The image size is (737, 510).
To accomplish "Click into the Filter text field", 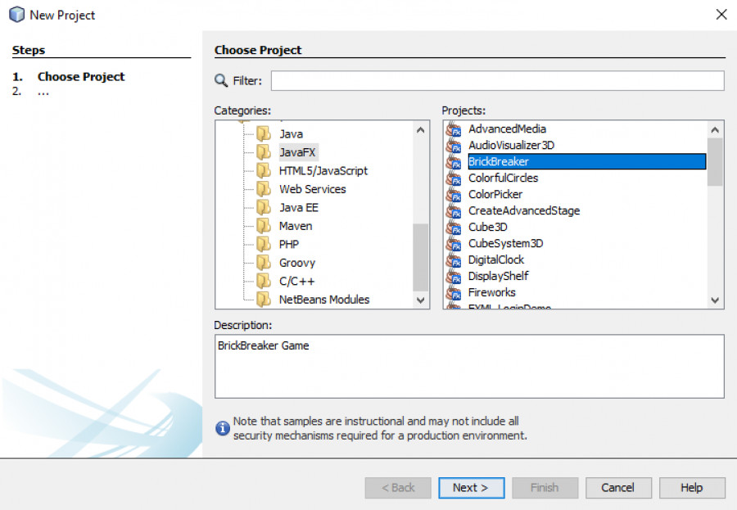I will (497, 80).
